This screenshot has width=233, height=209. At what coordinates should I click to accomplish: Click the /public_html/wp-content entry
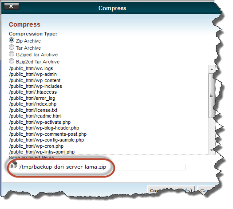(35, 80)
